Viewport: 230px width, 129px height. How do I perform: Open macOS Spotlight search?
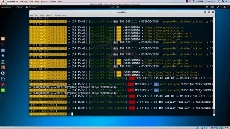[x=219, y=1]
